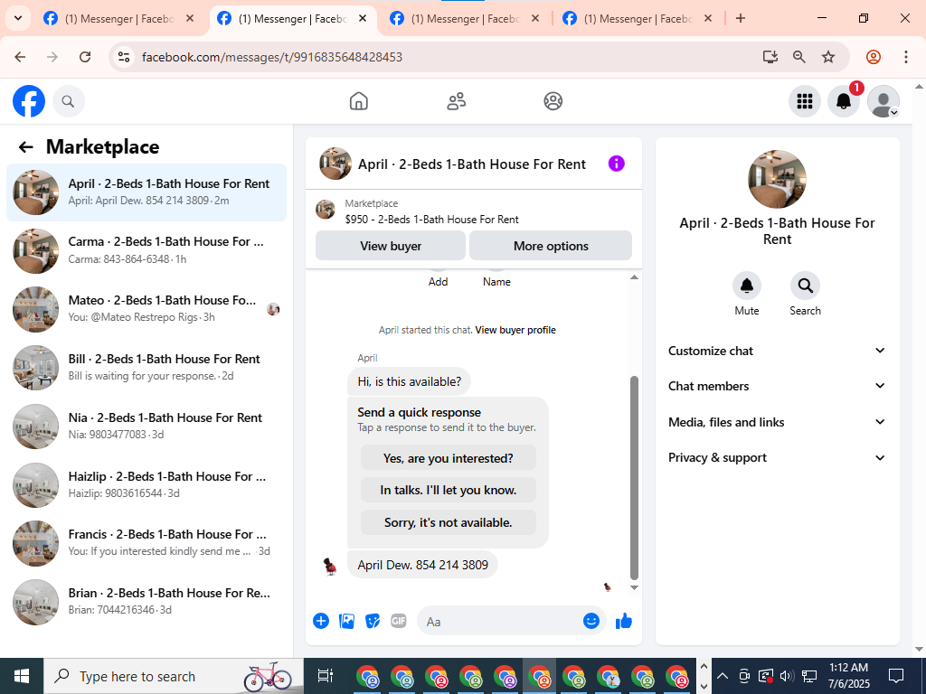Click the browser address bar URL
The width and height of the screenshot is (926, 694).
click(271, 57)
